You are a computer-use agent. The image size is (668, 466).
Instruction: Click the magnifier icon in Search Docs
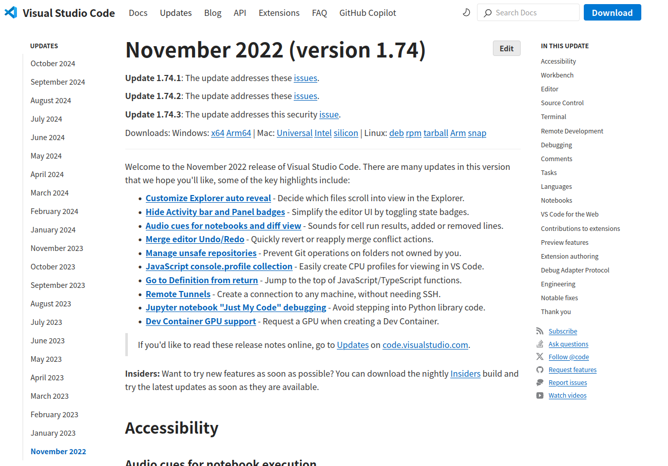[488, 13]
